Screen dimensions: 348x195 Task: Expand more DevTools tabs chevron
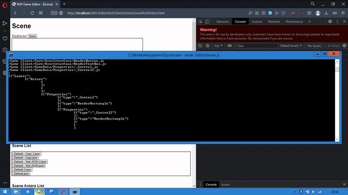pyautogui.click(x=309, y=22)
